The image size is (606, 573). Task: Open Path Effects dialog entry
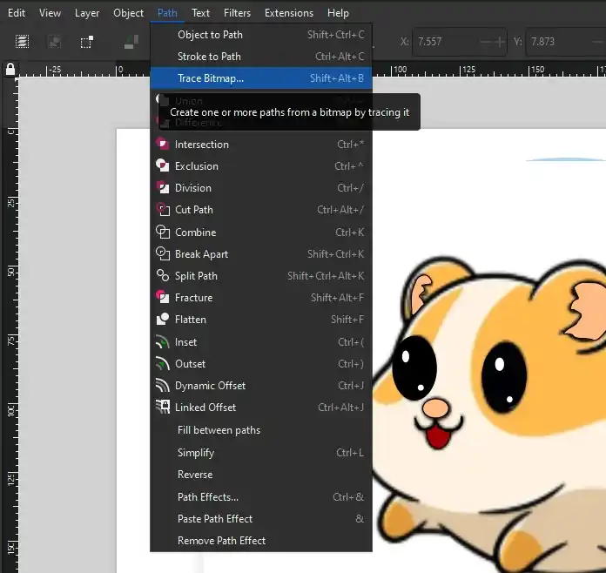tap(261, 497)
